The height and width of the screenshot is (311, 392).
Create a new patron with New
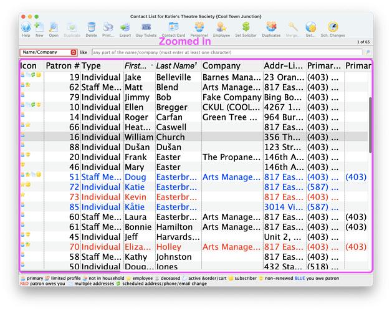[x=39, y=27]
